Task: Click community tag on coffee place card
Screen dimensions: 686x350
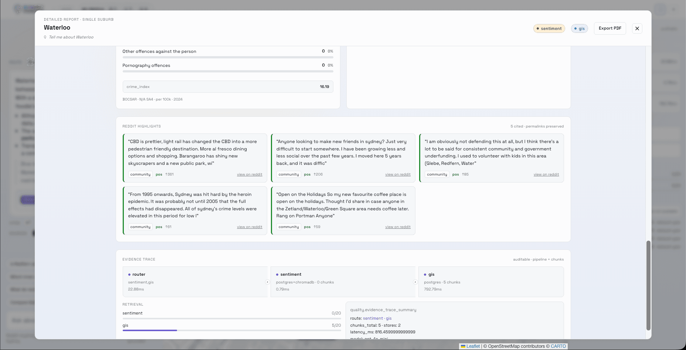Action: tap(289, 227)
